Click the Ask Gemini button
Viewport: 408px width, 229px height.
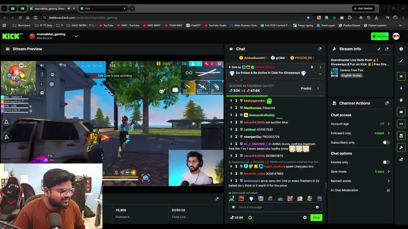pyautogui.click(x=363, y=9)
